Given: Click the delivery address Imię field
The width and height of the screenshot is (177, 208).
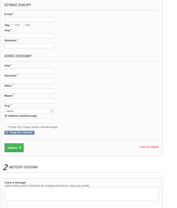Looking at the screenshot, I should (29, 71).
